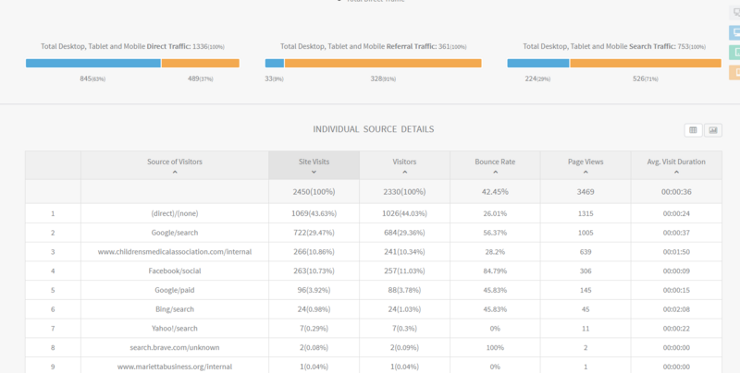Click orange segment of Search Traffic bar

tap(645, 63)
